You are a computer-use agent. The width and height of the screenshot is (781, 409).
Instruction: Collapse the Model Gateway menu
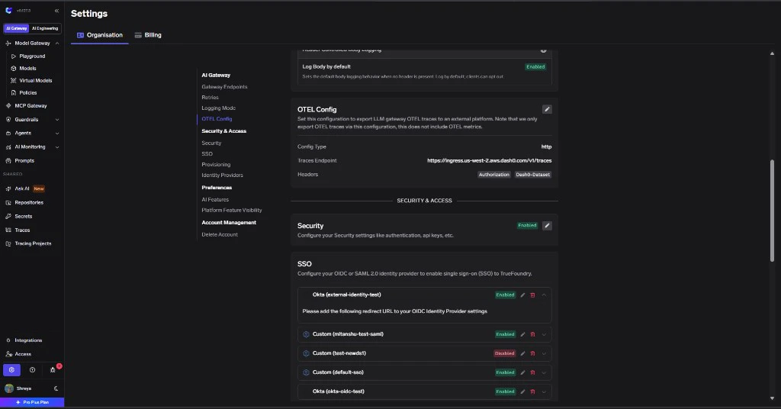(x=57, y=43)
